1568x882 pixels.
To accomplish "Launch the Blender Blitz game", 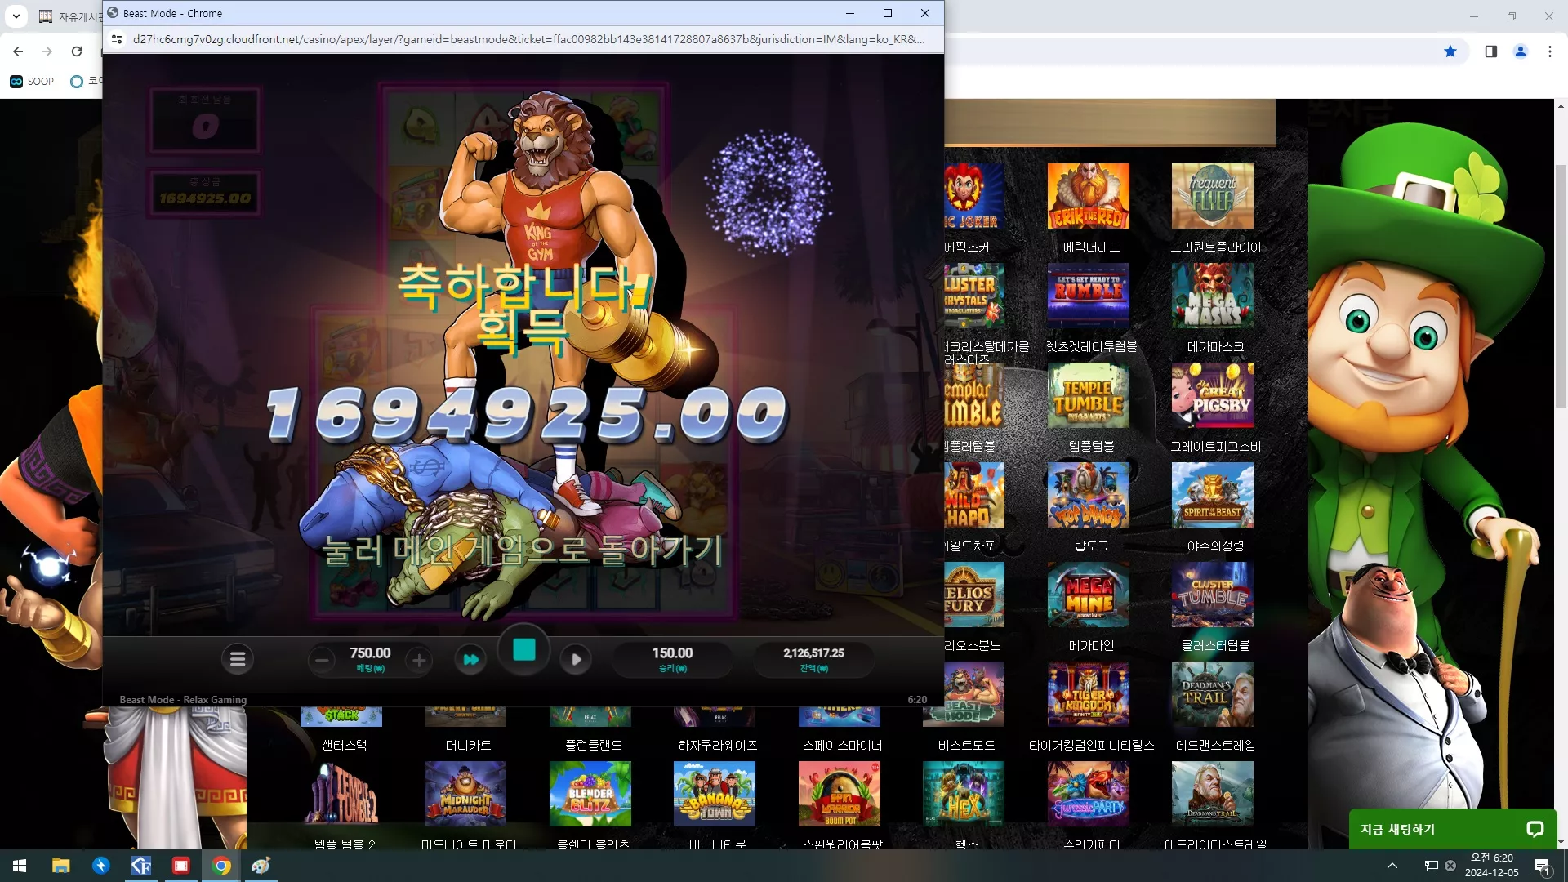I will [590, 794].
